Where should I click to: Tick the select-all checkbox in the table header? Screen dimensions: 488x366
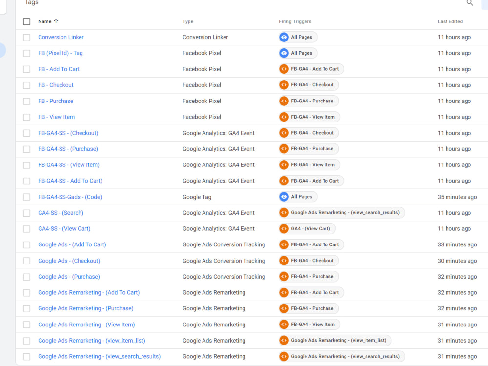[27, 21]
